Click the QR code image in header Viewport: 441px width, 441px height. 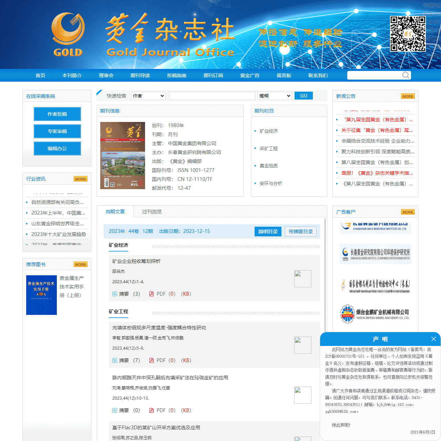(x=408, y=34)
